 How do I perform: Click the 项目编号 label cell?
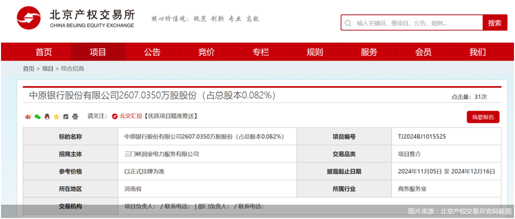(344, 137)
